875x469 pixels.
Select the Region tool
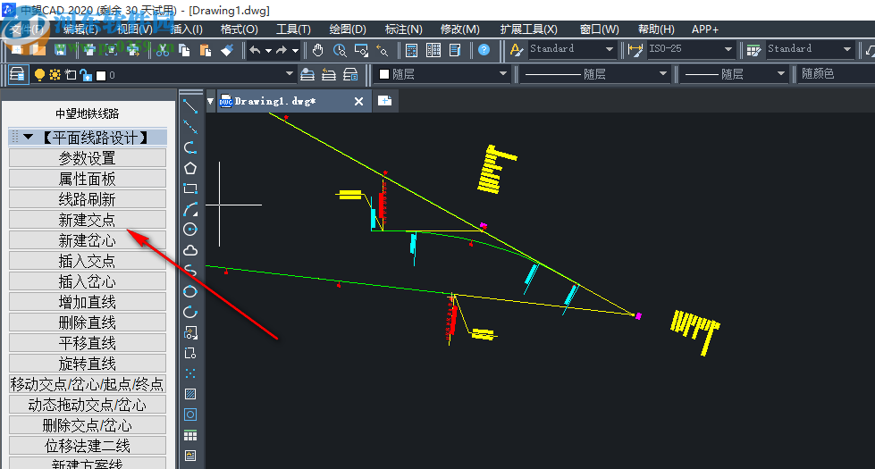pyautogui.click(x=190, y=415)
